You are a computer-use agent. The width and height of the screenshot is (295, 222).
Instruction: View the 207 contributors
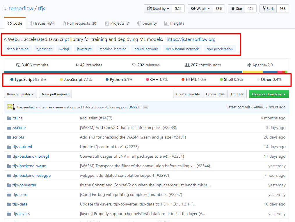pos(203,65)
